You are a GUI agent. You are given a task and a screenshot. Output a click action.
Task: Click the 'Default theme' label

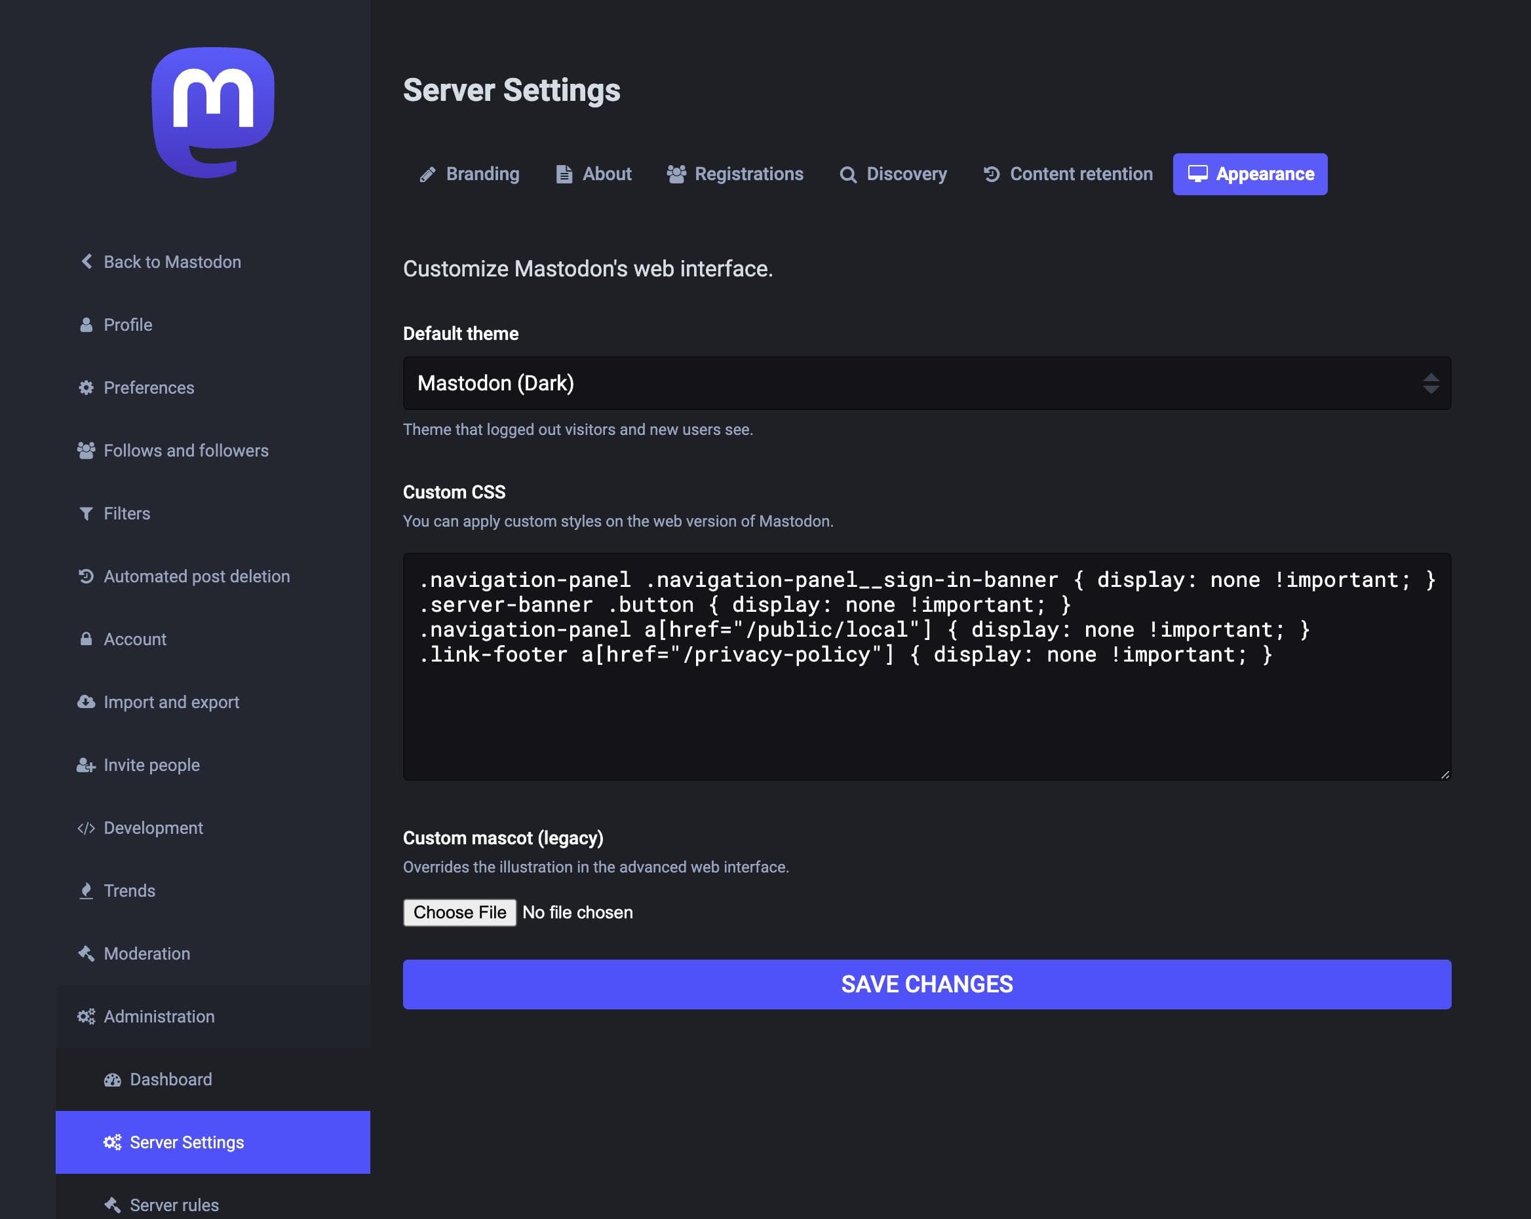pyautogui.click(x=461, y=333)
